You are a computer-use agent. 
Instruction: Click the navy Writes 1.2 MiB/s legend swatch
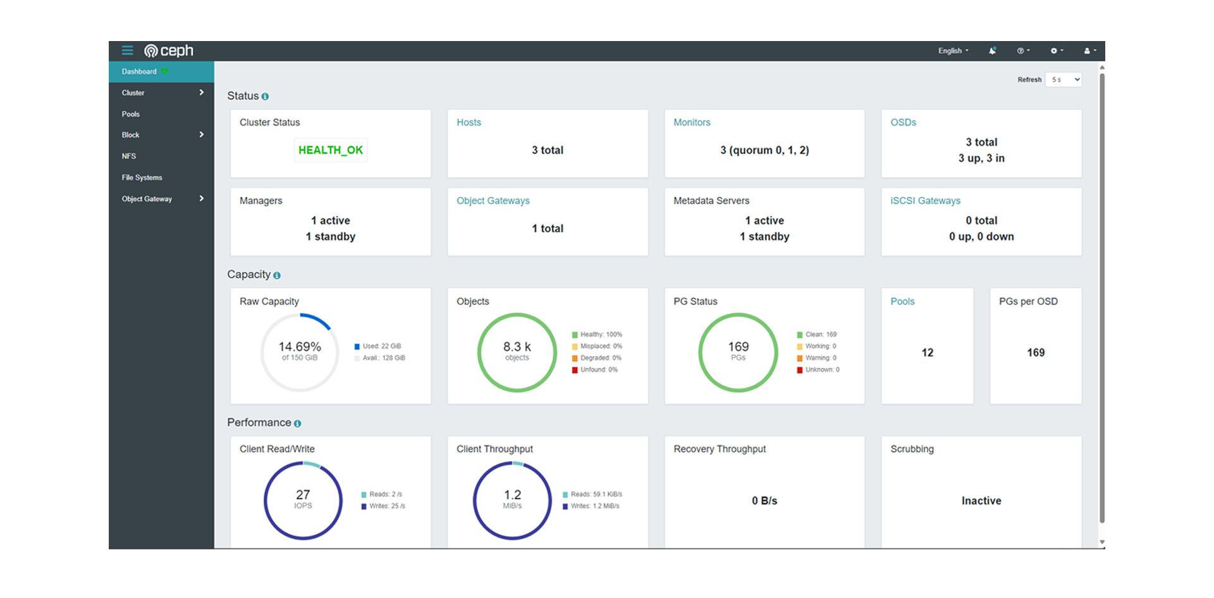click(x=565, y=506)
